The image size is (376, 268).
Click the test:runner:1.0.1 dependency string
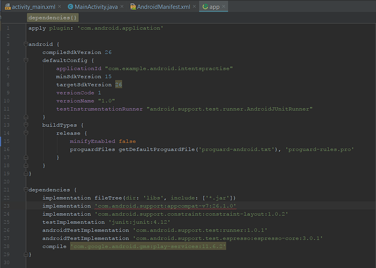[200, 230]
